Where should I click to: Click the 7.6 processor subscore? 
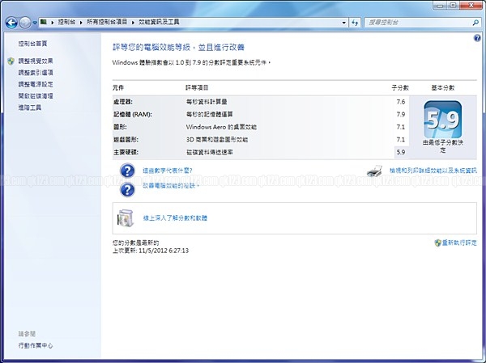pyautogui.click(x=401, y=102)
